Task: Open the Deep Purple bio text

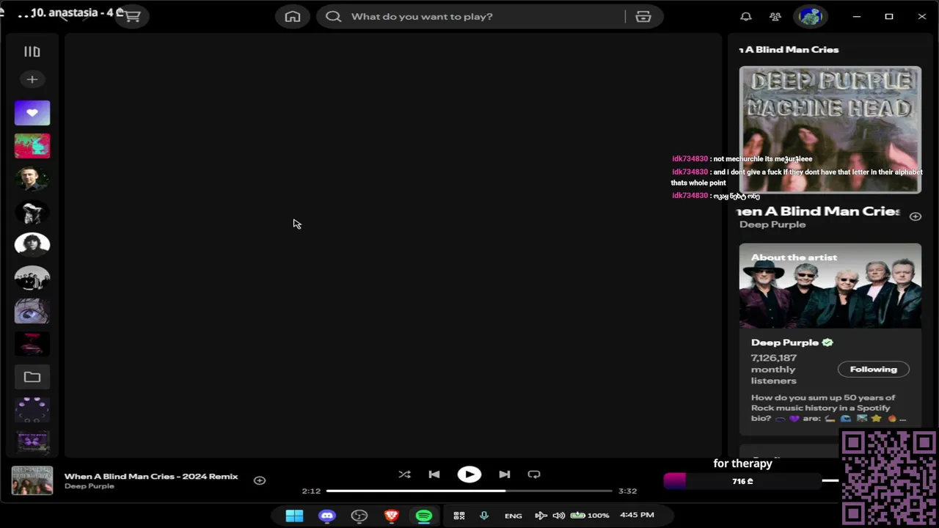Action: coord(828,408)
